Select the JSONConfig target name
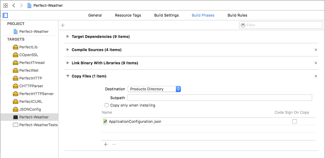The height and width of the screenshot is (158, 325). coord(30,109)
